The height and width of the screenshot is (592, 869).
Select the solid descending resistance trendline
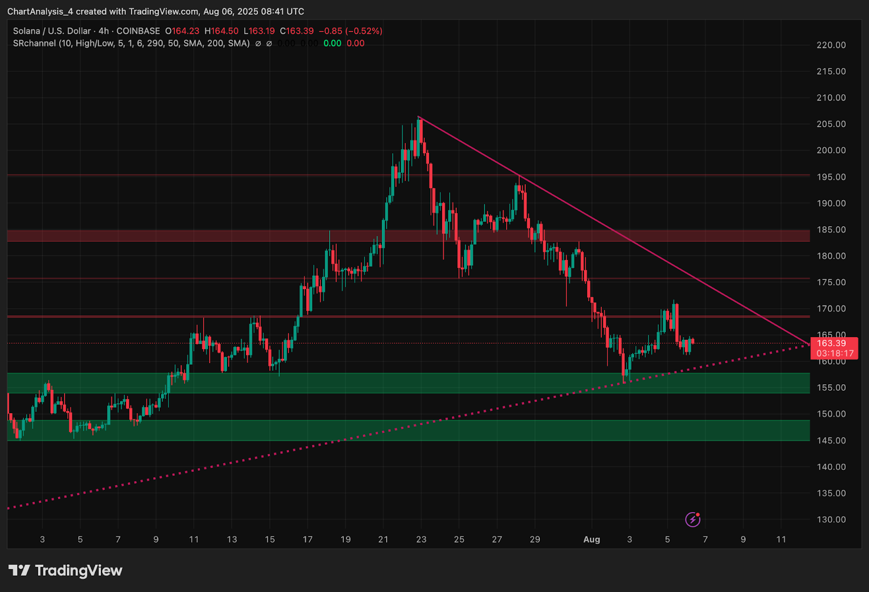[x=614, y=230]
